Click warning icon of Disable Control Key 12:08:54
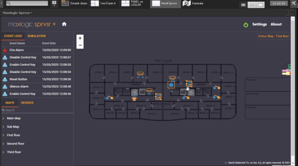This screenshot has width=298, height=166. click(5, 72)
